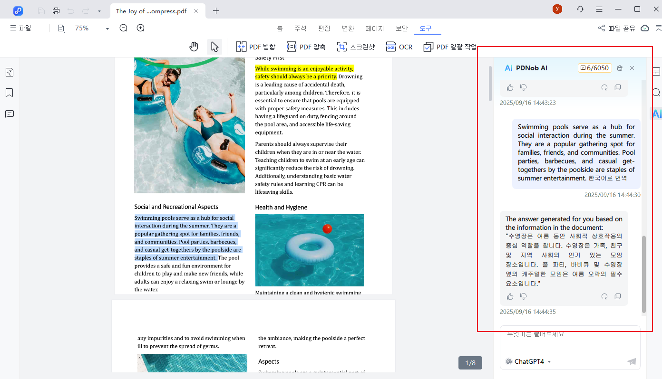Open the PDF 압축 compress tool
The width and height of the screenshot is (662, 379).
coord(306,47)
